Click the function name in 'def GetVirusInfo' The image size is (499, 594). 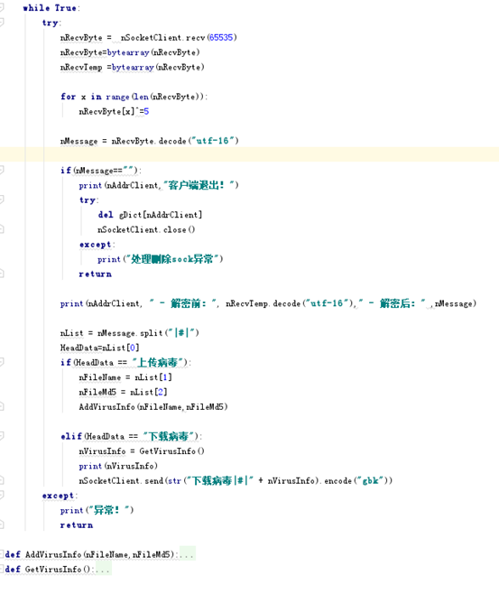53,570
